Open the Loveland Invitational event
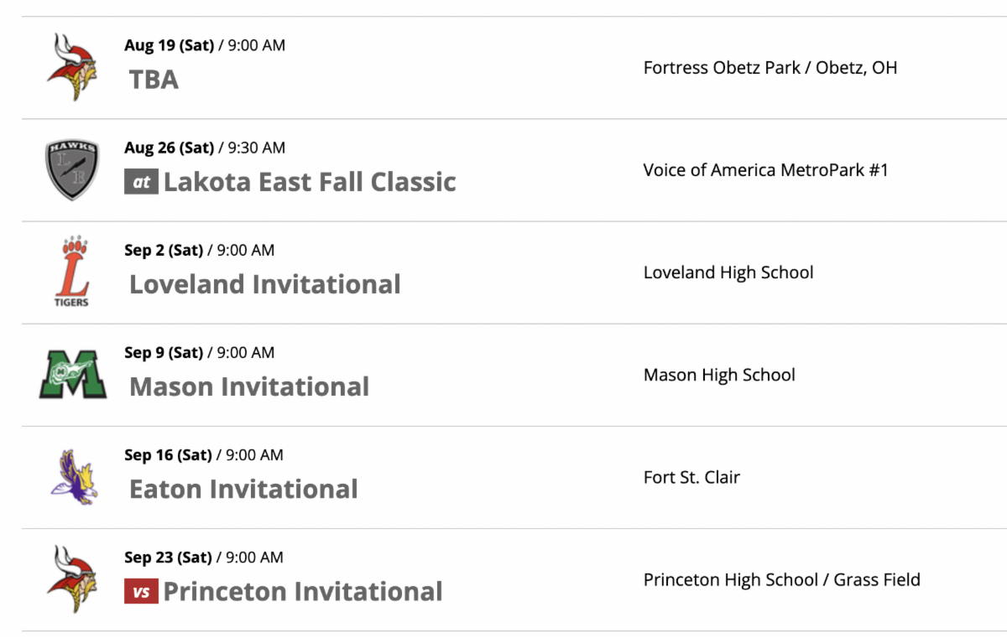The width and height of the screenshot is (1007, 638). point(265,284)
